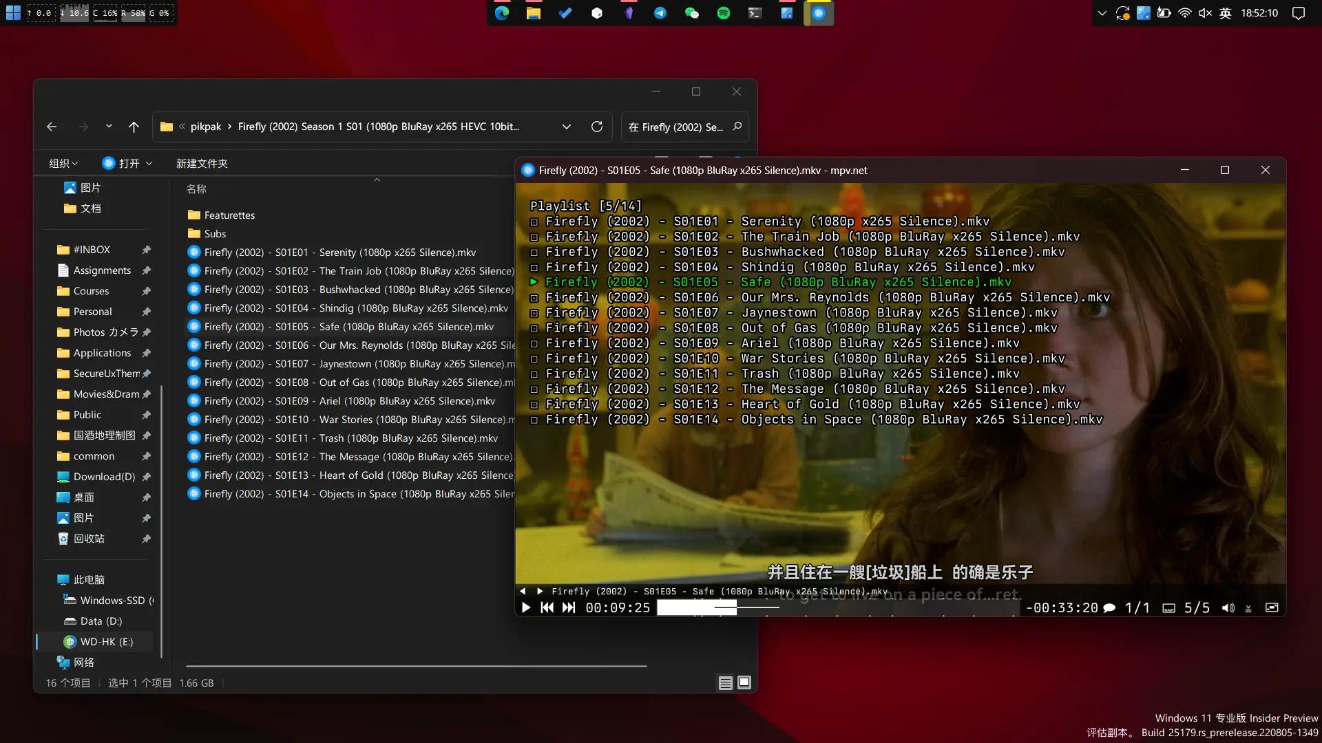The width and height of the screenshot is (1322, 743).
Task: Open Microsoft Edge from taskbar
Action: [x=502, y=13]
